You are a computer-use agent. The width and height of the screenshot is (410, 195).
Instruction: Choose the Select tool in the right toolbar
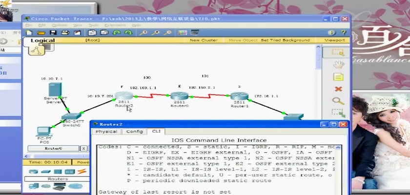338,52
